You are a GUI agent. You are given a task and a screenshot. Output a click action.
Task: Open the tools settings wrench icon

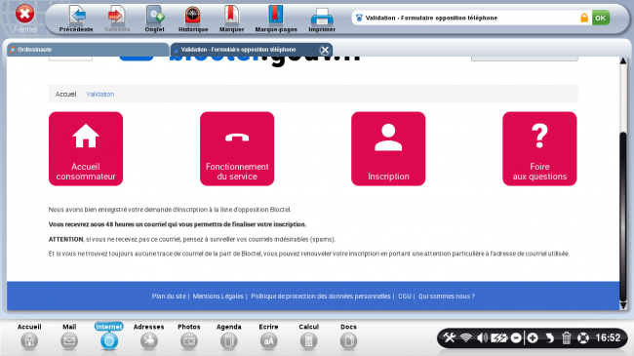click(x=450, y=337)
